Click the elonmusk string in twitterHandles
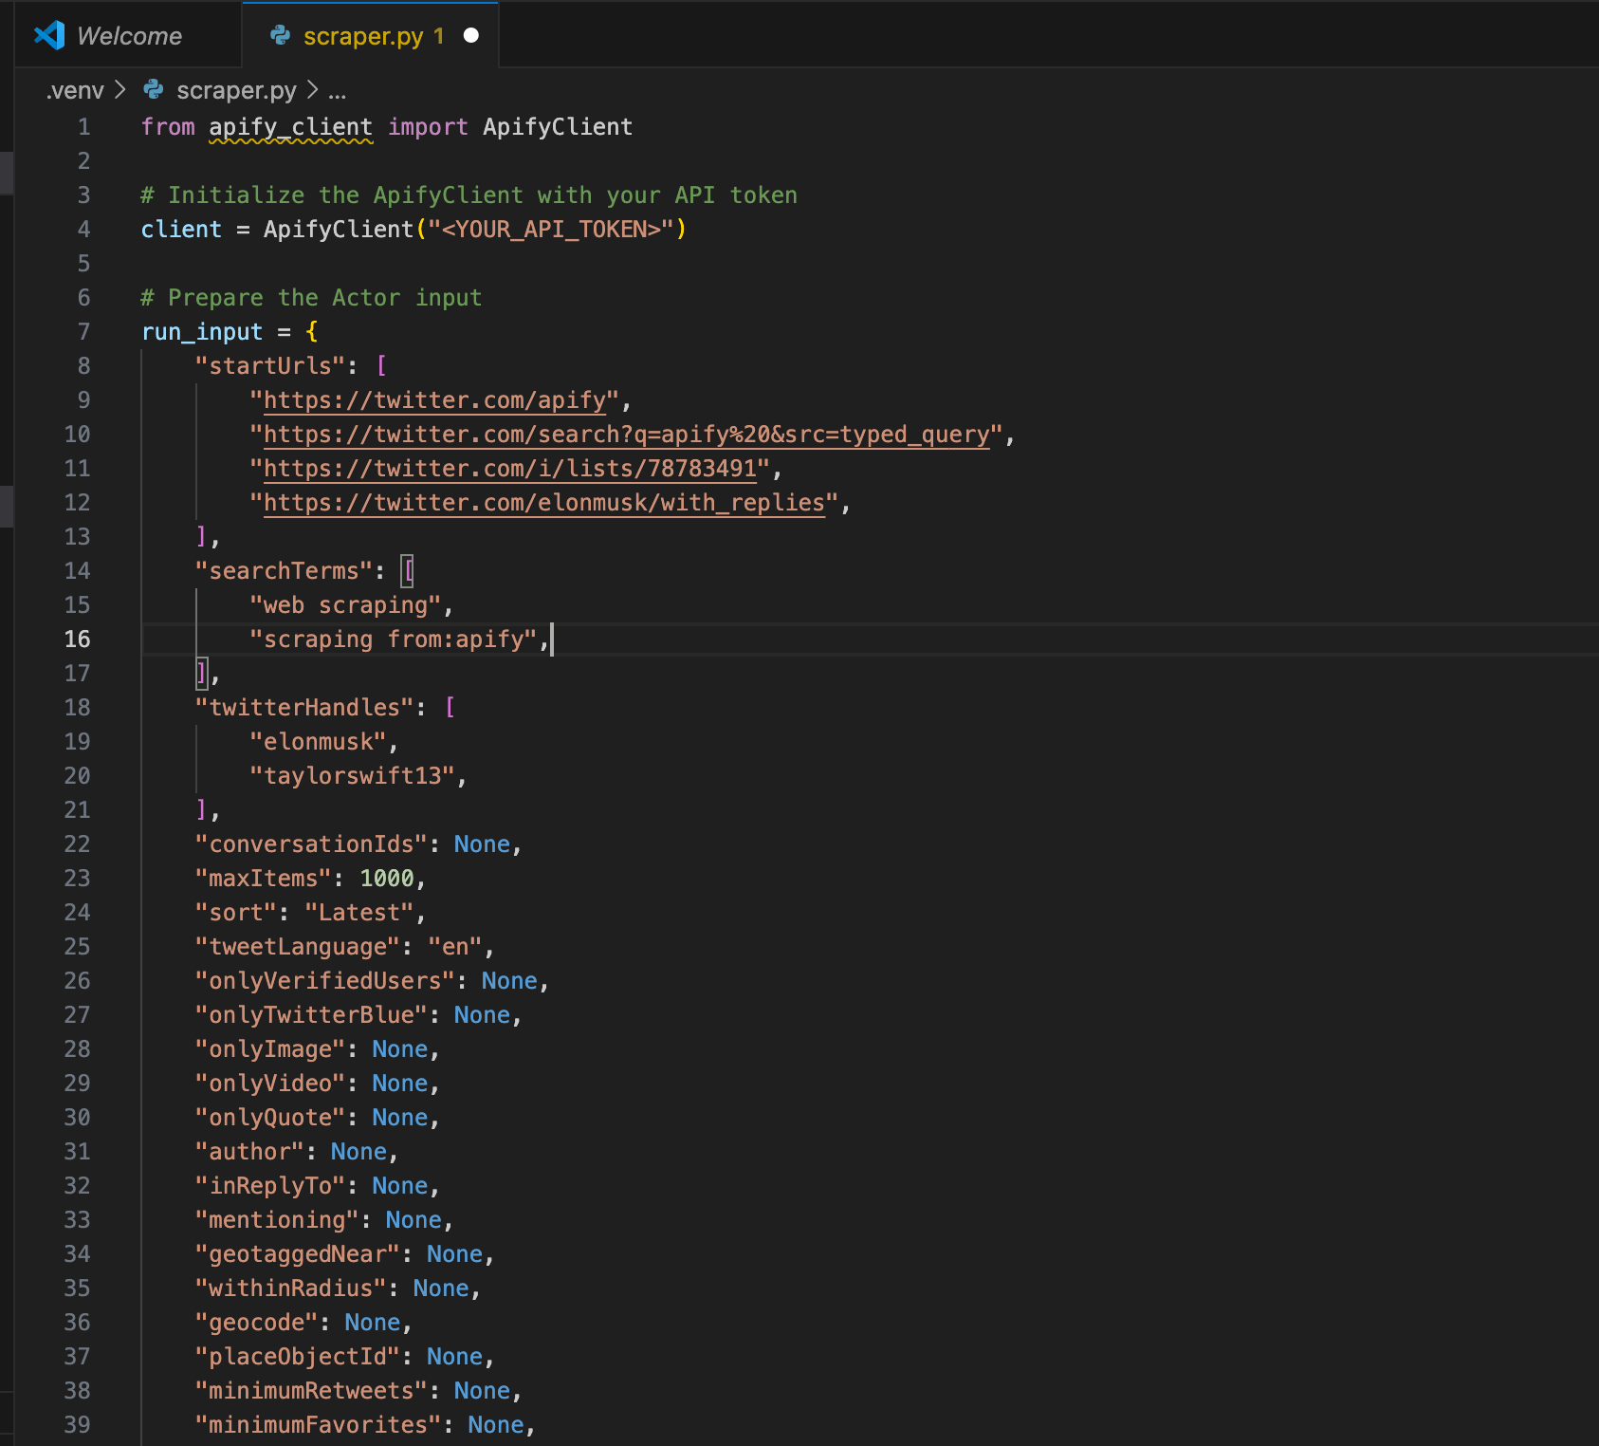 point(321,741)
